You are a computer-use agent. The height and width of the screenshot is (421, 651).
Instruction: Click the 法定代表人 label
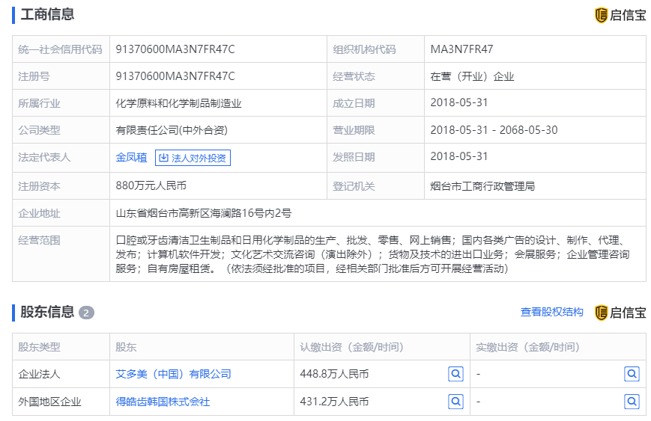click(x=44, y=157)
